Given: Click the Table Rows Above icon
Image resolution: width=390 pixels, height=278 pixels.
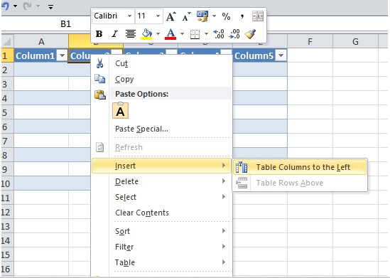Looking at the screenshot, I should 242,183.
